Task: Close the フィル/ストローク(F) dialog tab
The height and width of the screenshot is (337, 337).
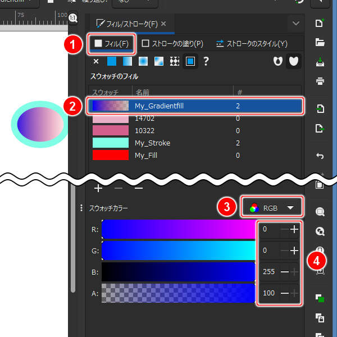Action: coord(163,24)
